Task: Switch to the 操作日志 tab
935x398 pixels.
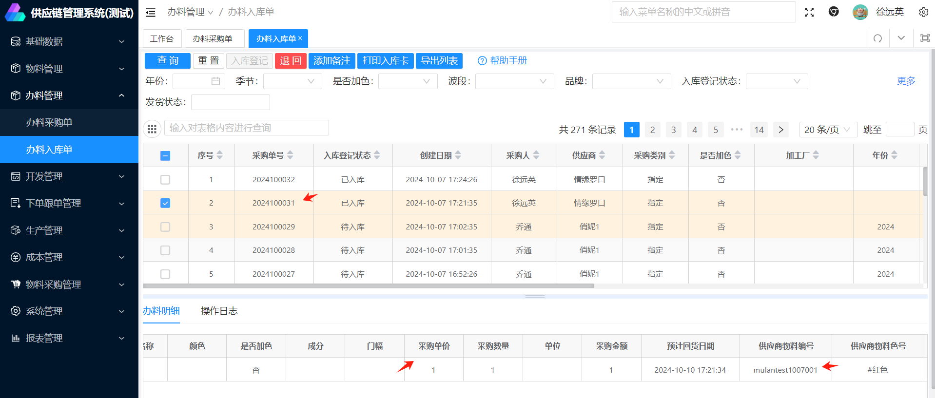Action: [219, 311]
